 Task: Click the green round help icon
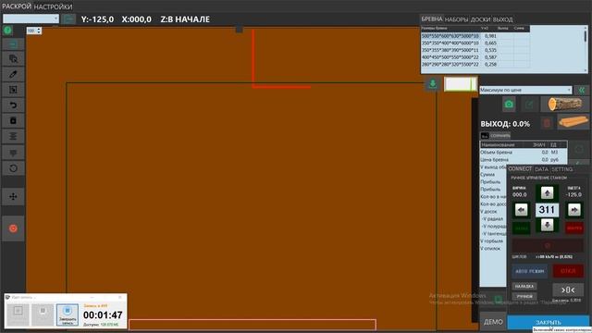click(8, 31)
